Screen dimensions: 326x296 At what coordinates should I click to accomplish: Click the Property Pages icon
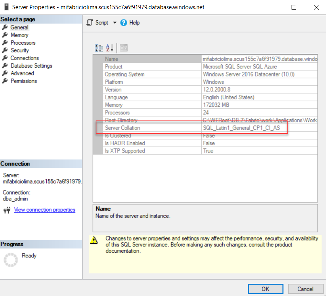(x=123, y=48)
